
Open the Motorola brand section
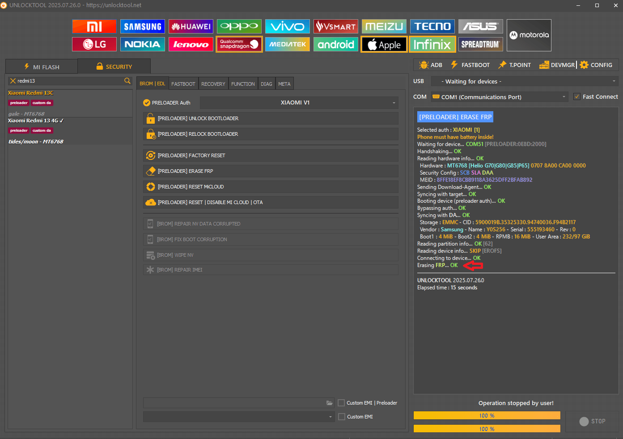[529, 35]
